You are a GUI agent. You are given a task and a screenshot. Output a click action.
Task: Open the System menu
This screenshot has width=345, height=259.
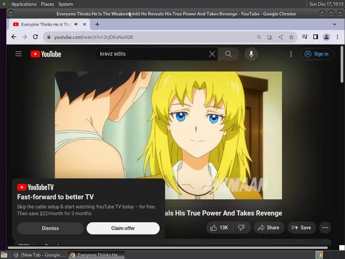point(66,4)
